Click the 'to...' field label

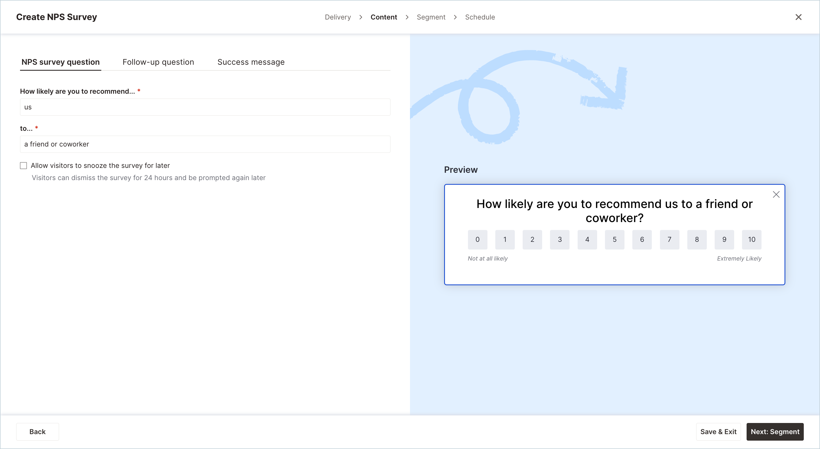[x=26, y=129]
